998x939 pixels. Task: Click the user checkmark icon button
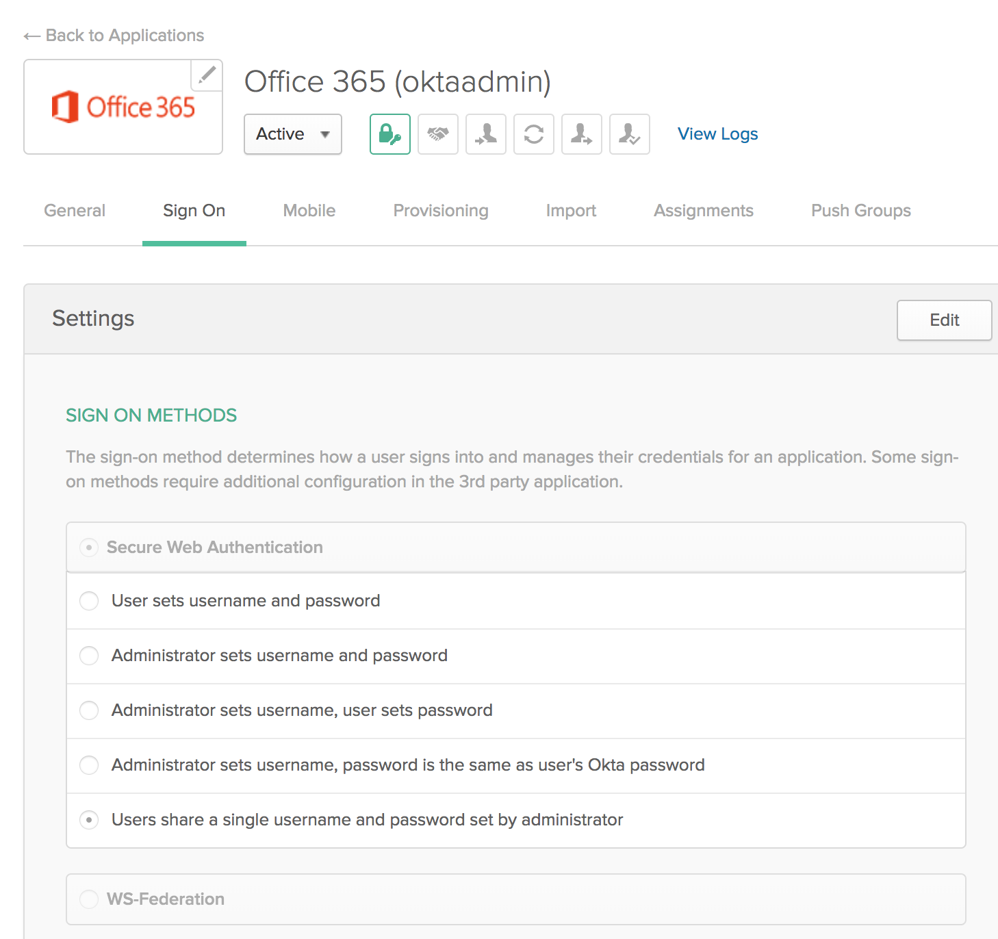click(630, 134)
